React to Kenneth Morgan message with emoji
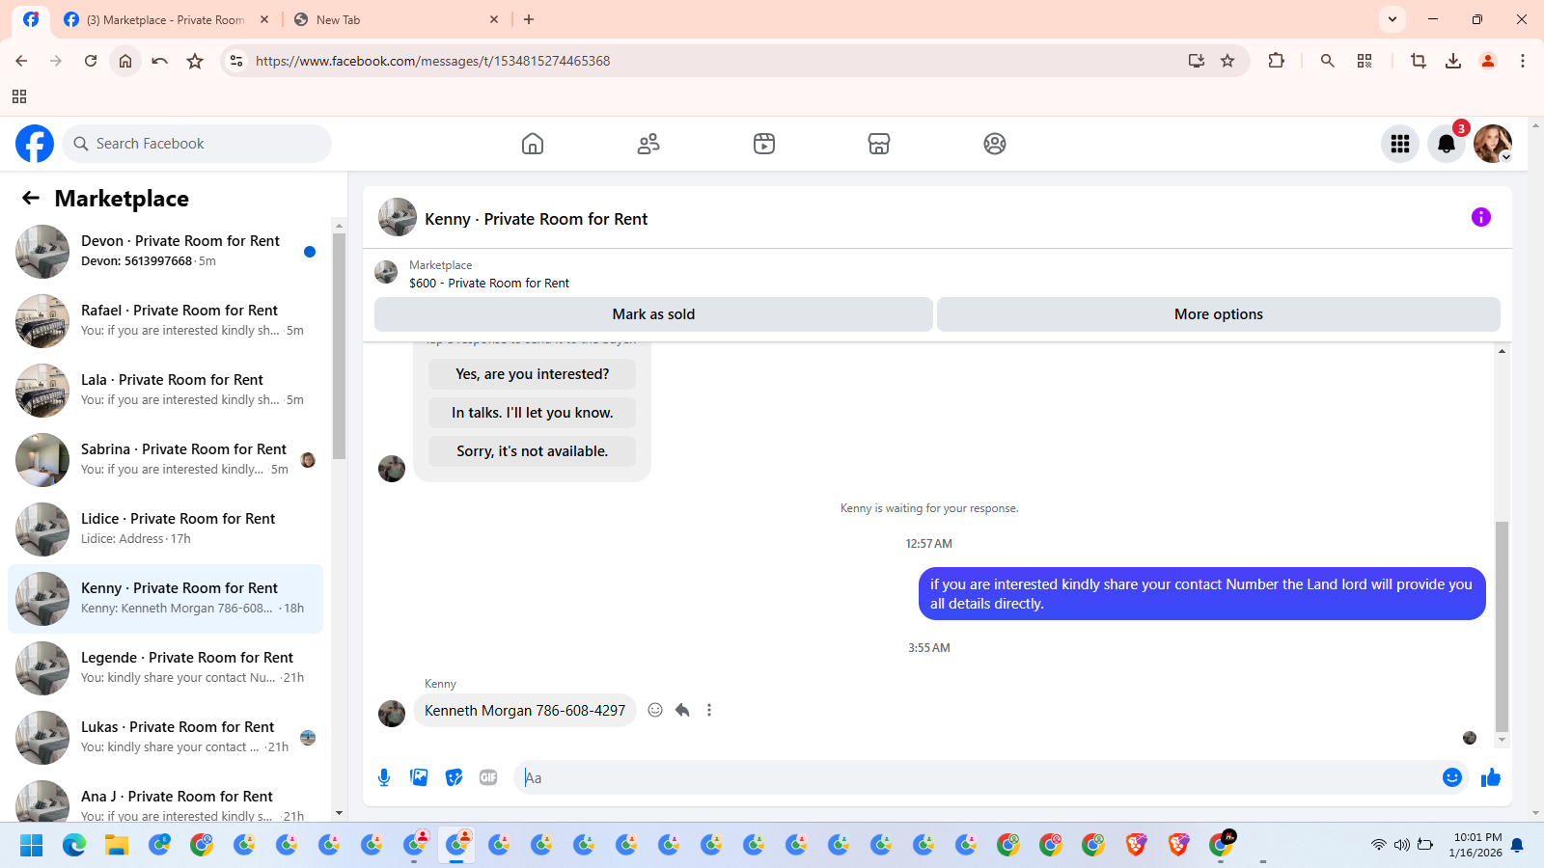Screen dimensions: 1544x868 click(655, 710)
